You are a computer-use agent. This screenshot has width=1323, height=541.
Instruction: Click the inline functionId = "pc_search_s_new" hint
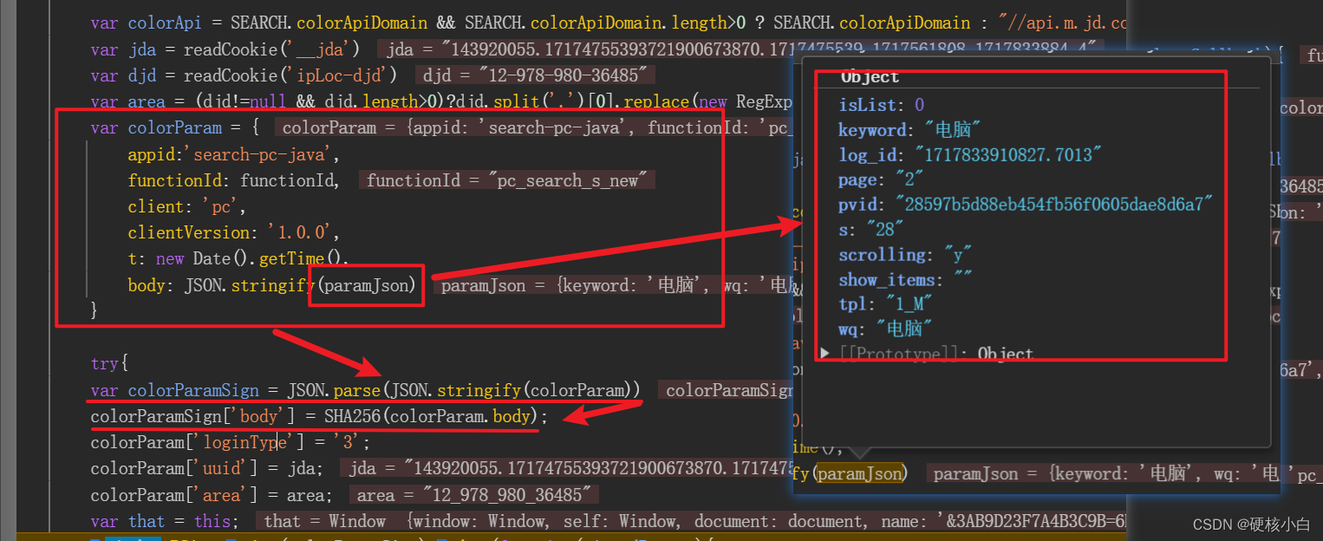click(507, 180)
